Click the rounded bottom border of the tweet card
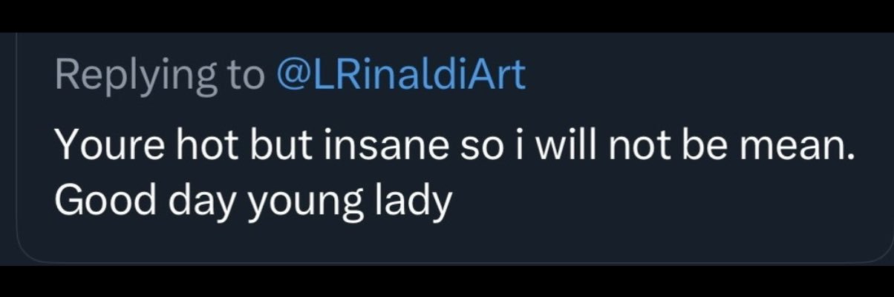The width and height of the screenshot is (894, 297). pos(447,263)
